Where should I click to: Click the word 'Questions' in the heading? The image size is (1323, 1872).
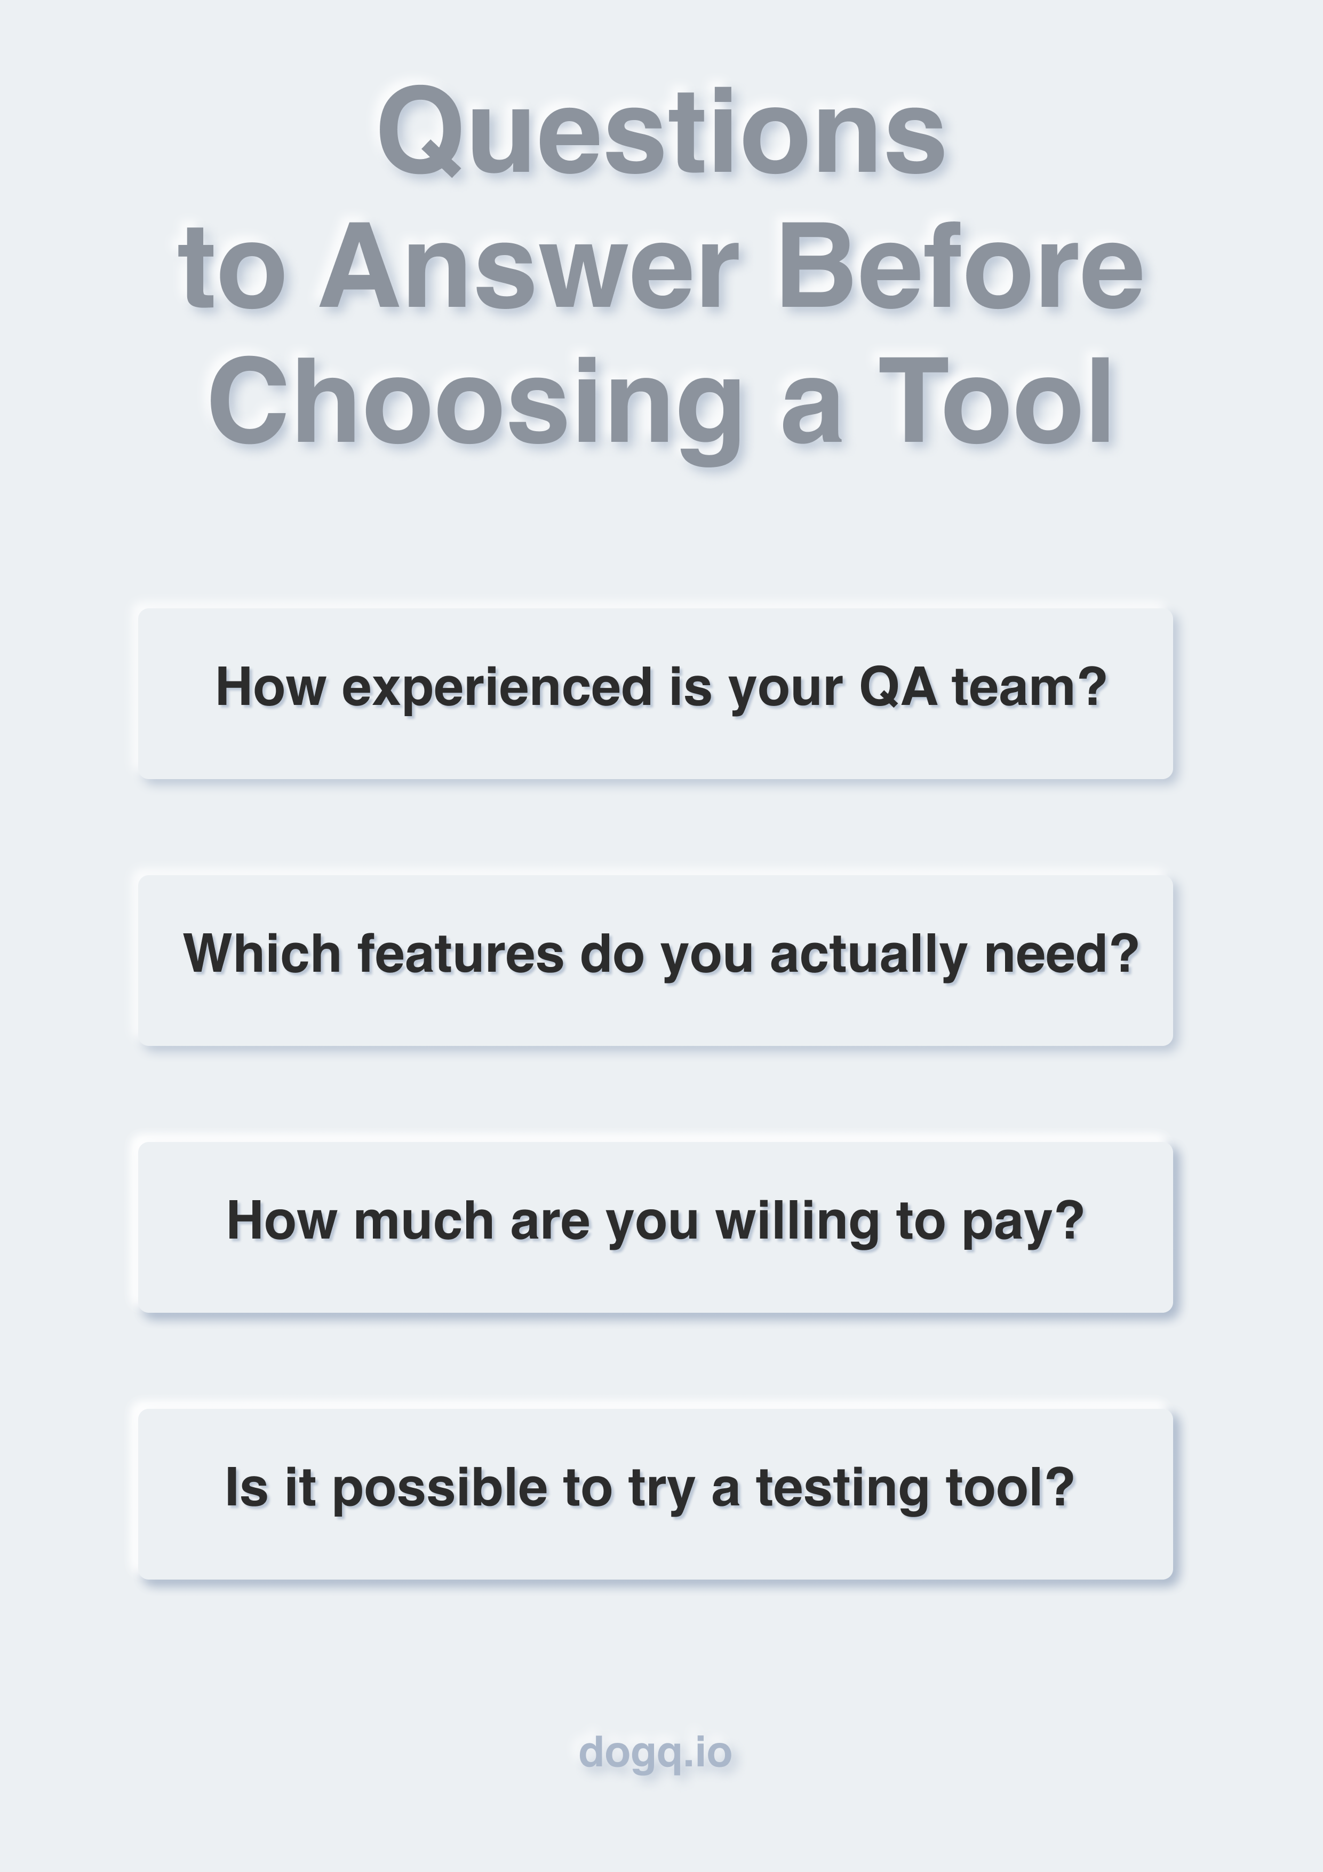coord(661,133)
